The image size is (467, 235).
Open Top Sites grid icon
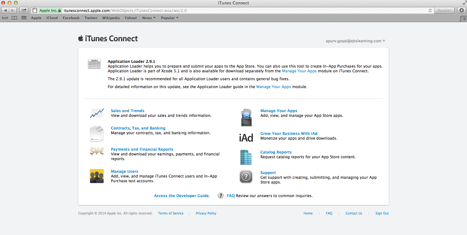click(24, 18)
